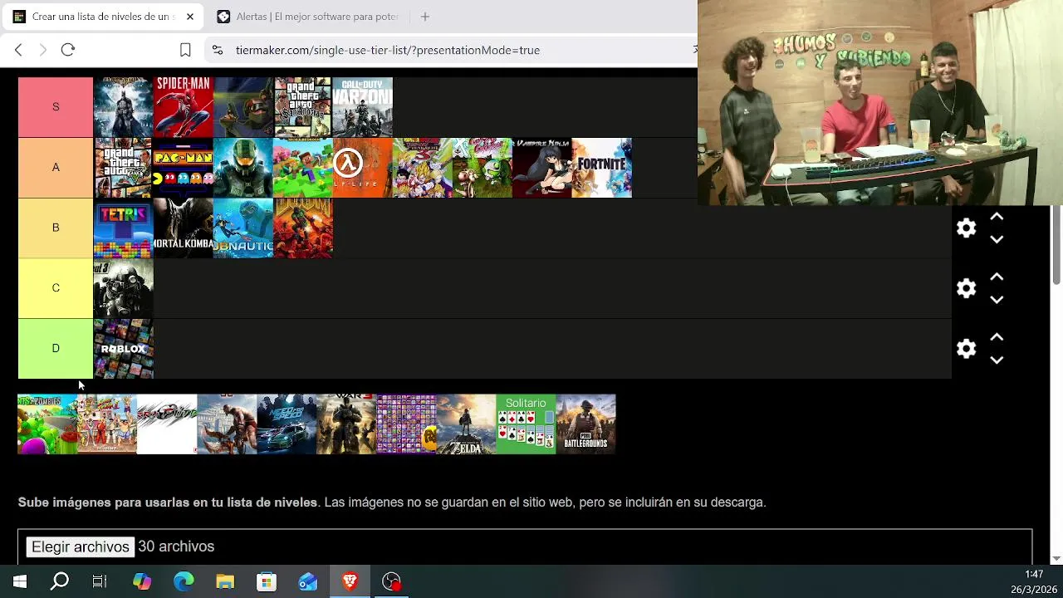Pick the Need for Speed unranked image
The height and width of the screenshot is (598, 1063).
click(287, 424)
